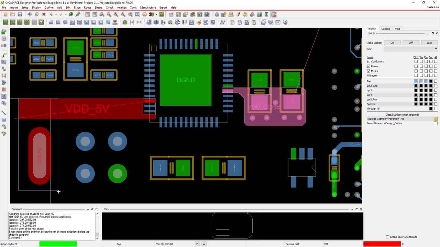Click the Save disk icon
The width and height of the screenshot is (440, 247).
pos(20,14)
